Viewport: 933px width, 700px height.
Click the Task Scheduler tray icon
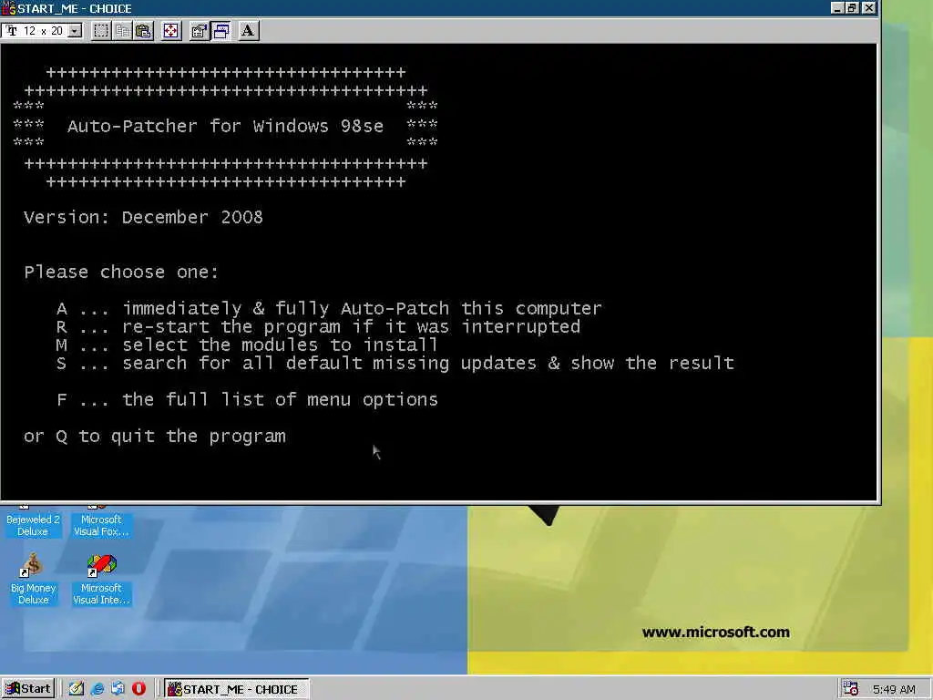point(851,689)
